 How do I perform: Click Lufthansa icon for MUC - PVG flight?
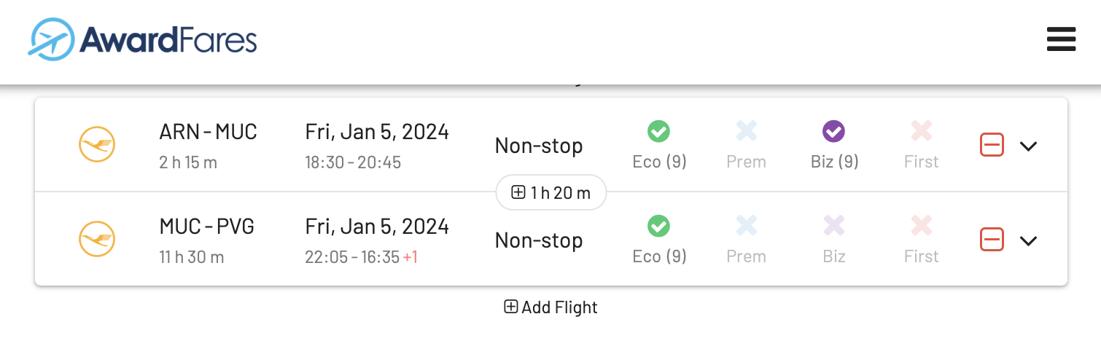point(97,240)
